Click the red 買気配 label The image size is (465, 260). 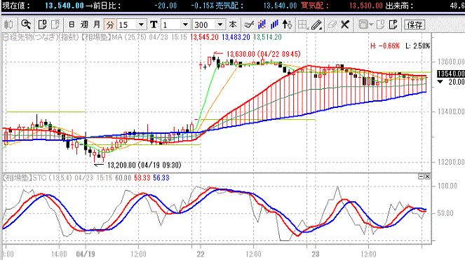point(315,6)
